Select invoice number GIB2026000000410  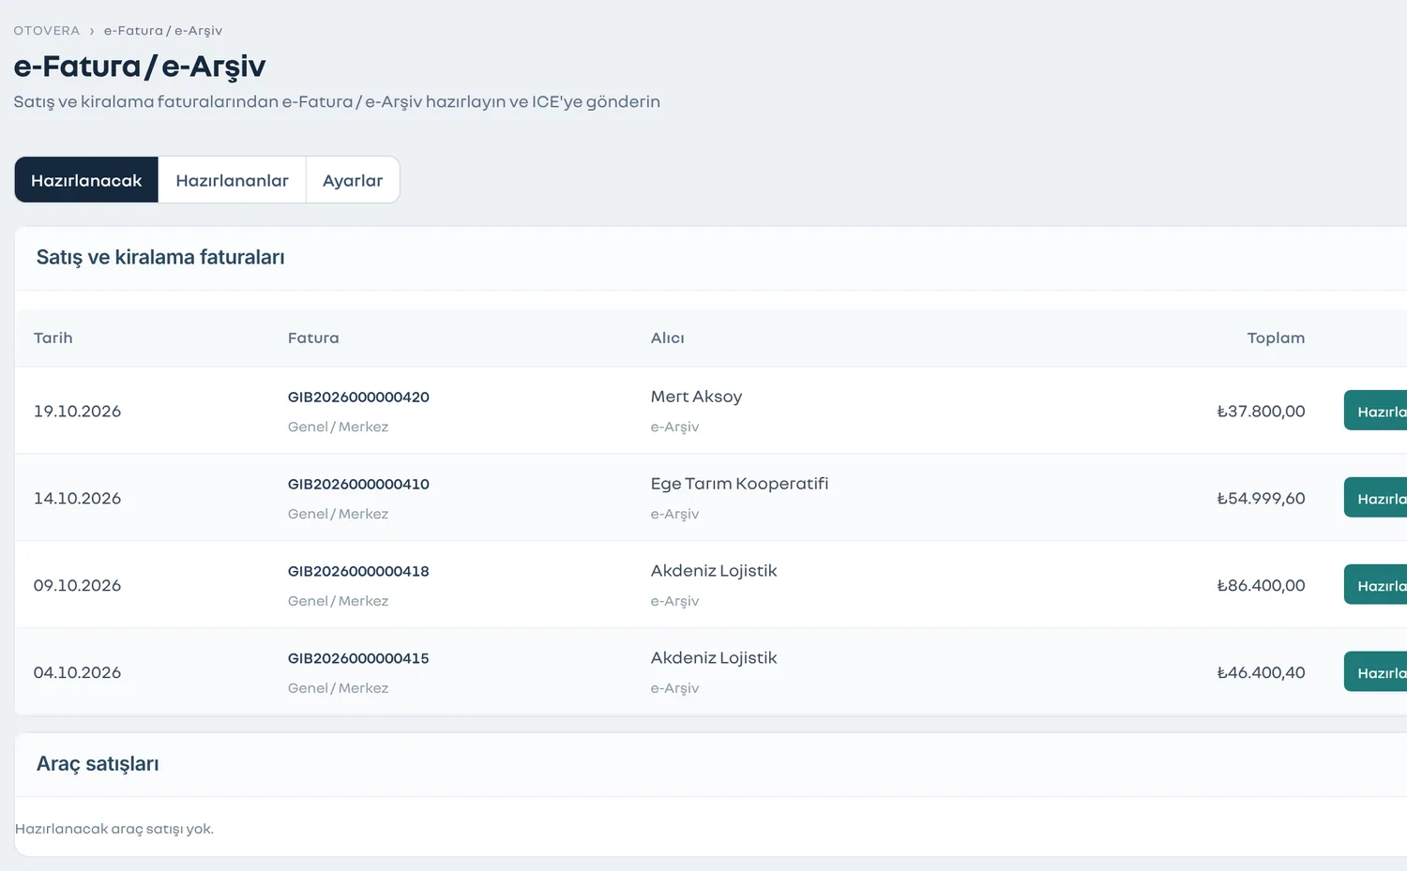click(x=358, y=484)
